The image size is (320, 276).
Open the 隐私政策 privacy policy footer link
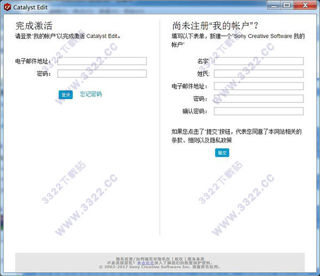124,259
